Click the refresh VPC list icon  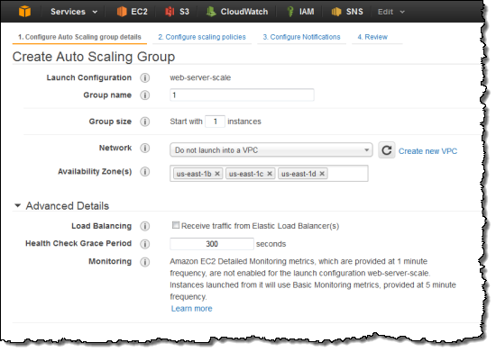point(387,150)
